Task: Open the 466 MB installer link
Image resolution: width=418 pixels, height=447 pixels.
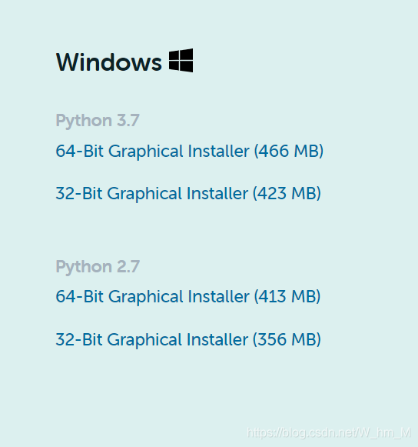Action: (x=189, y=151)
